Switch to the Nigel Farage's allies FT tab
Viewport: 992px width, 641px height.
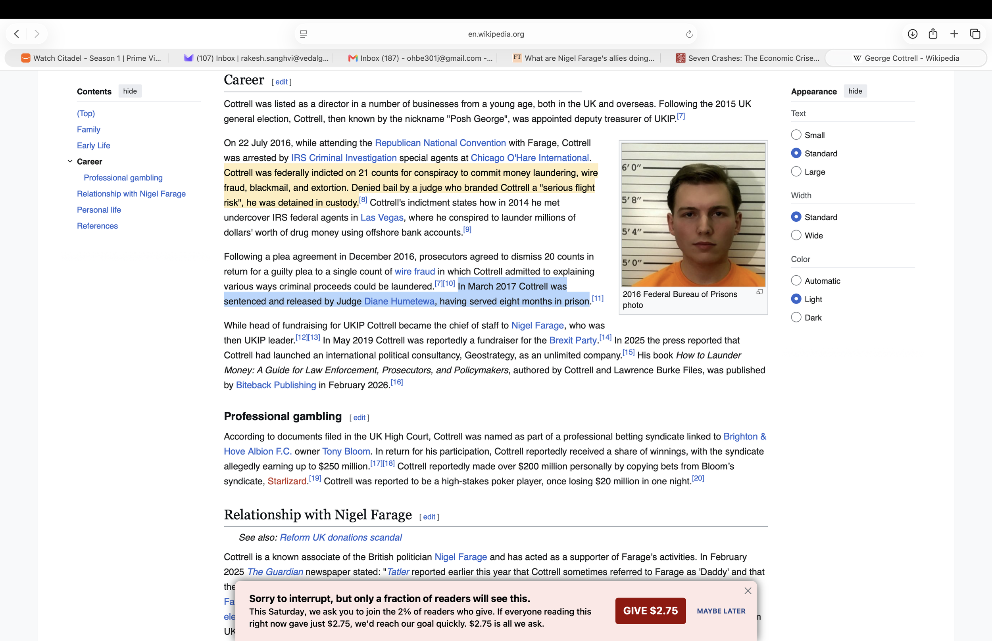pos(584,58)
